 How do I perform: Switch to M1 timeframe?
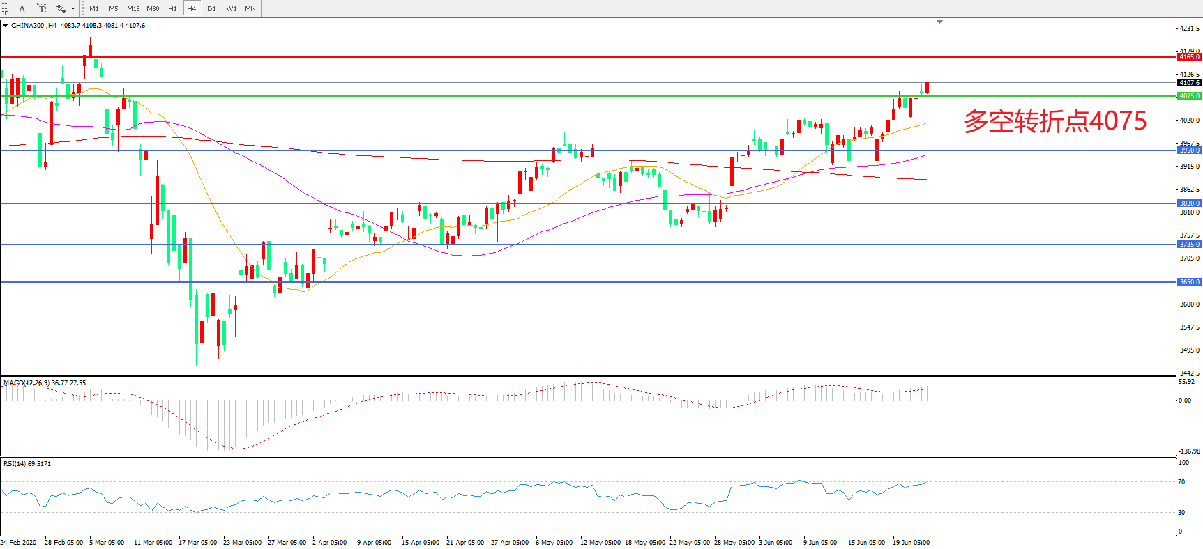(x=94, y=8)
